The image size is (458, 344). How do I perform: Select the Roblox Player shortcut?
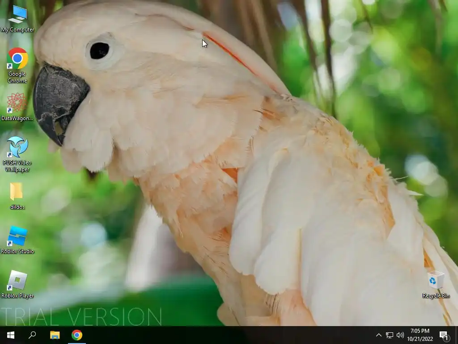click(x=17, y=284)
